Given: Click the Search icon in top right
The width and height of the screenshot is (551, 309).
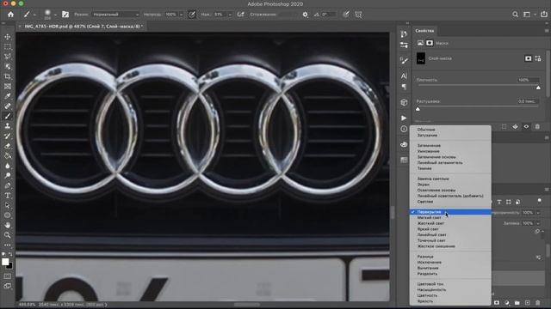Looking at the screenshot, I should [x=515, y=15].
